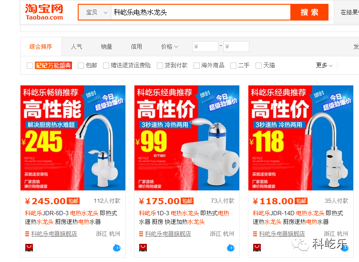Click the blue Wangwang chat icon for second product
Screen dimensions: 359x262
[231, 248]
